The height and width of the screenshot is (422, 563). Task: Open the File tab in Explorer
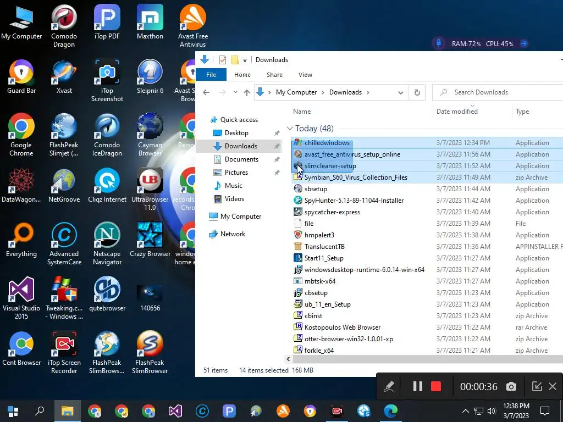[211, 75]
